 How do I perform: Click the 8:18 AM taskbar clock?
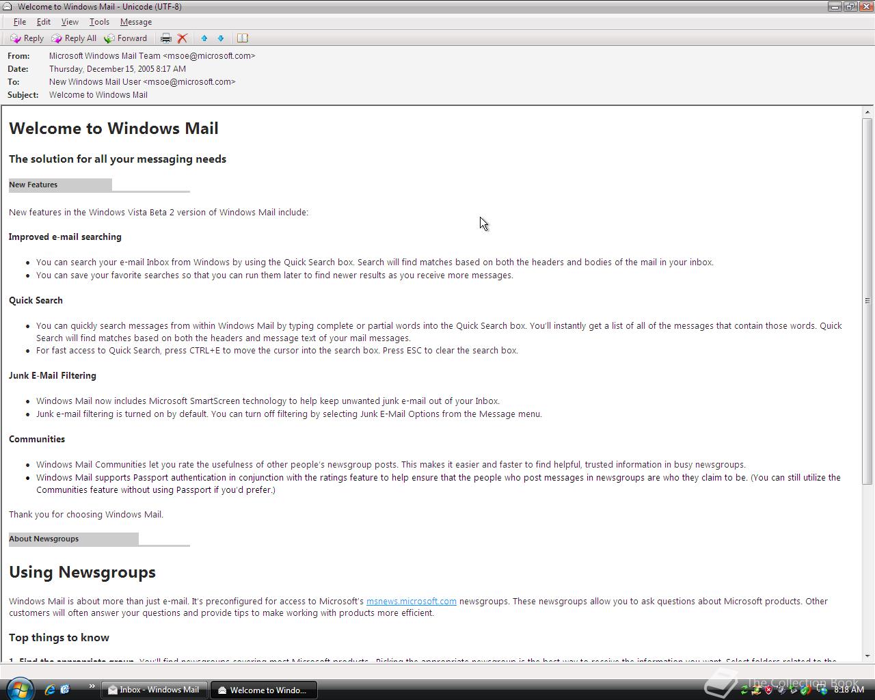point(849,690)
